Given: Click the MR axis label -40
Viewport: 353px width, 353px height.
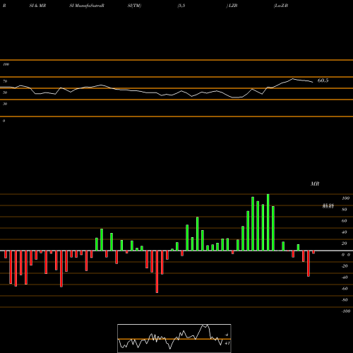Looking at the screenshot, I should [x=345, y=277].
